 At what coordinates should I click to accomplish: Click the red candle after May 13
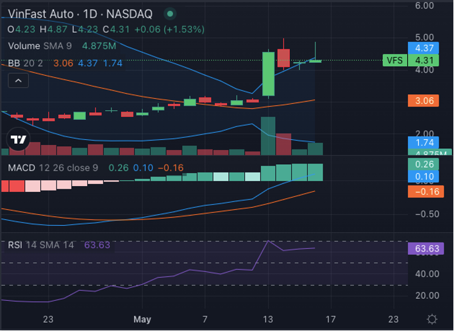click(x=284, y=58)
